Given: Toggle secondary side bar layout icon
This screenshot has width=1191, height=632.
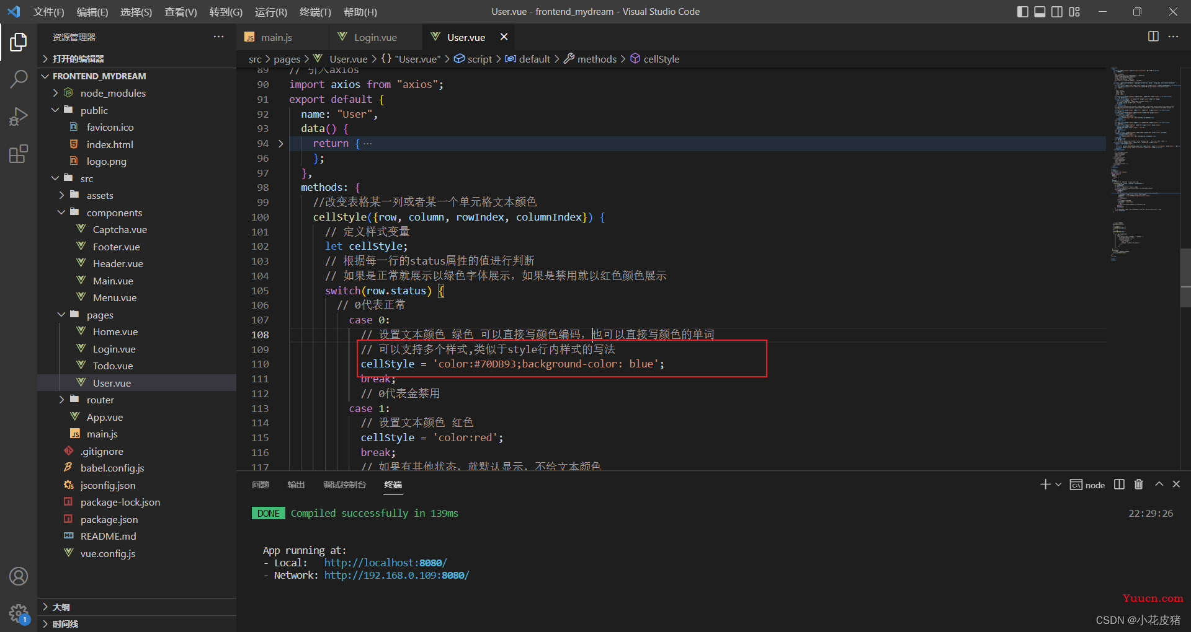Looking at the screenshot, I should (x=1057, y=12).
